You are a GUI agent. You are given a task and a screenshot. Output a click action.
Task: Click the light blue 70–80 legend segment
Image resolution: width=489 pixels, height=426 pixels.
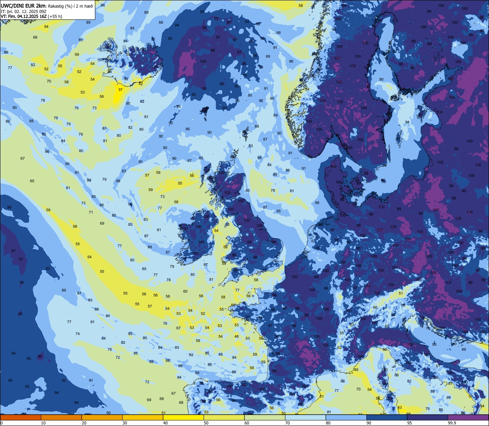(306, 417)
